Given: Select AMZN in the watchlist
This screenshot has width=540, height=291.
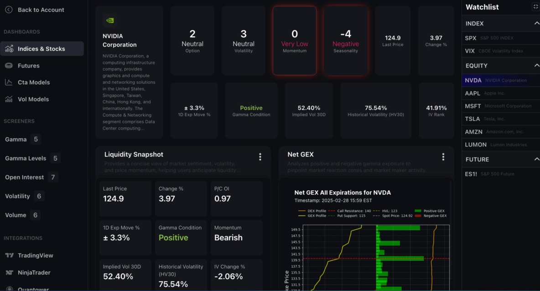Looking at the screenshot, I should (501, 131).
